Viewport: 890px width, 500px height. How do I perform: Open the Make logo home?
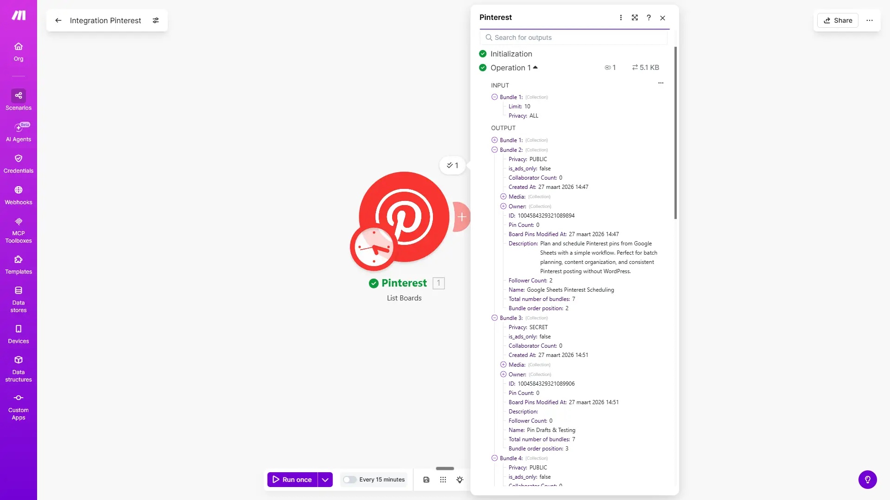coord(19,15)
